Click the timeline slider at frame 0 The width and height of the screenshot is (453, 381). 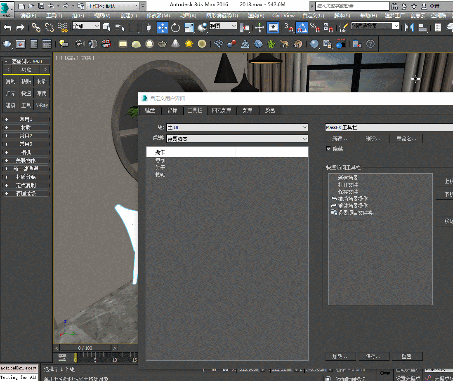tap(76, 358)
